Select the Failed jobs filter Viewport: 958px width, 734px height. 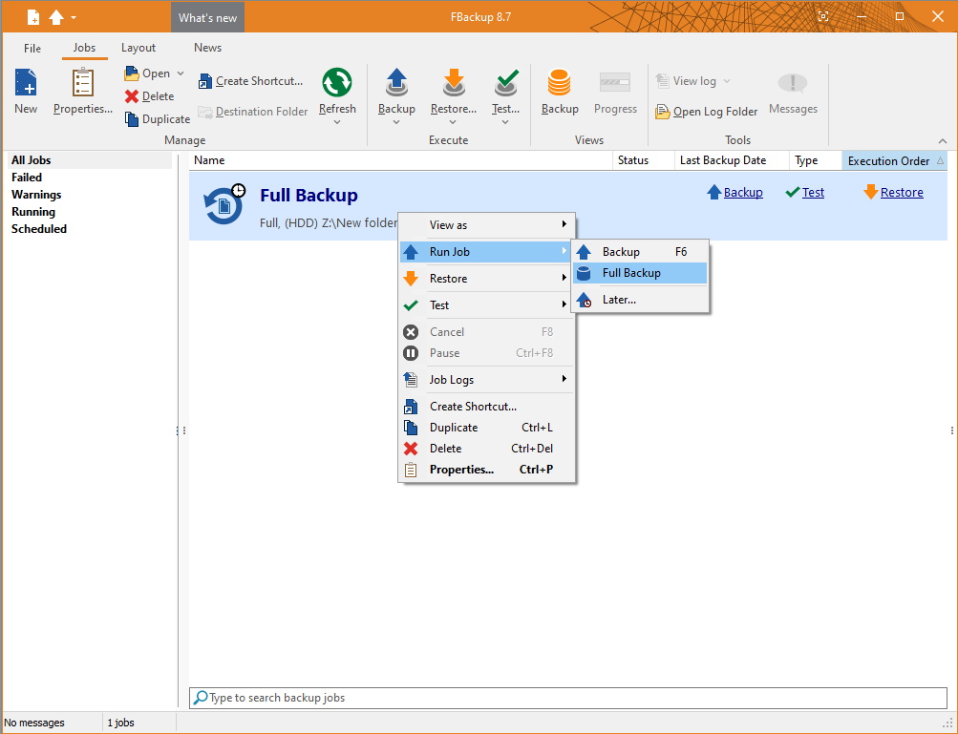coord(27,178)
